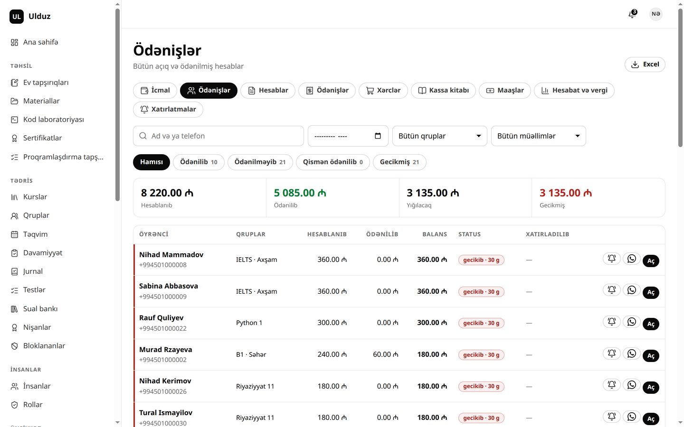Open Kod laboratoriyası in sidebar
Image resolution: width=684 pixels, height=427 pixels.
pyautogui.click(x=57, y=120)
